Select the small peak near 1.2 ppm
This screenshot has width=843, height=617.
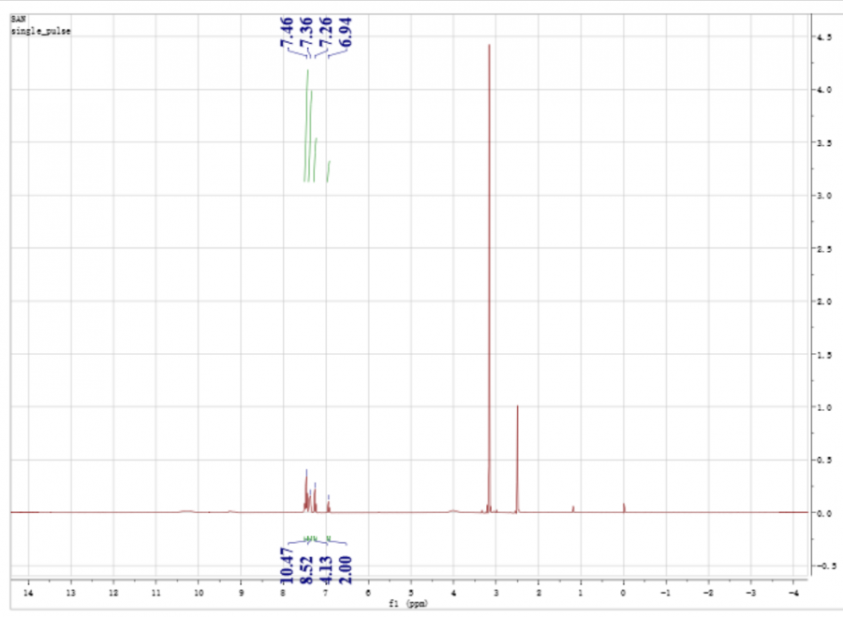click(573, 509)
